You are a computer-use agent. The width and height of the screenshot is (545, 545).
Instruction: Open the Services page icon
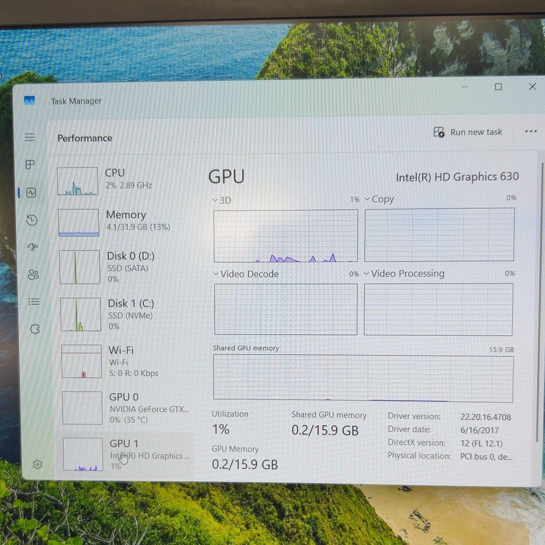[x=35, y=329]
